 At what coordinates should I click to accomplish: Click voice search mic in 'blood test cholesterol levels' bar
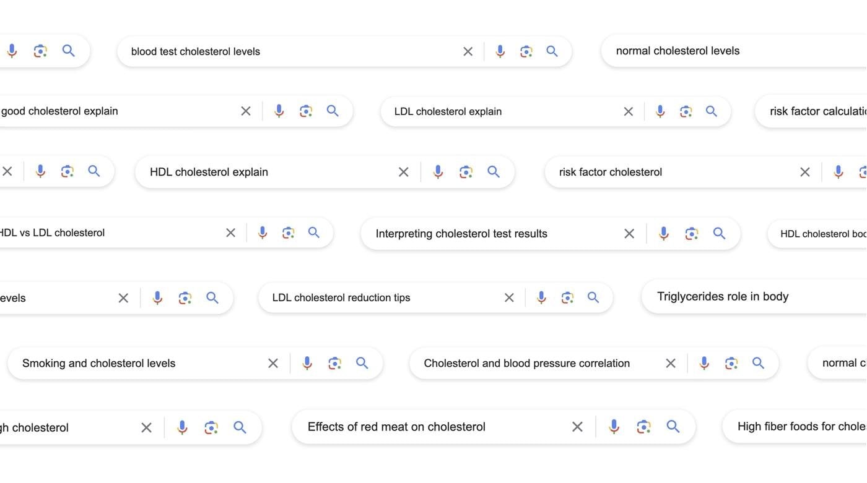coord(500,51)
